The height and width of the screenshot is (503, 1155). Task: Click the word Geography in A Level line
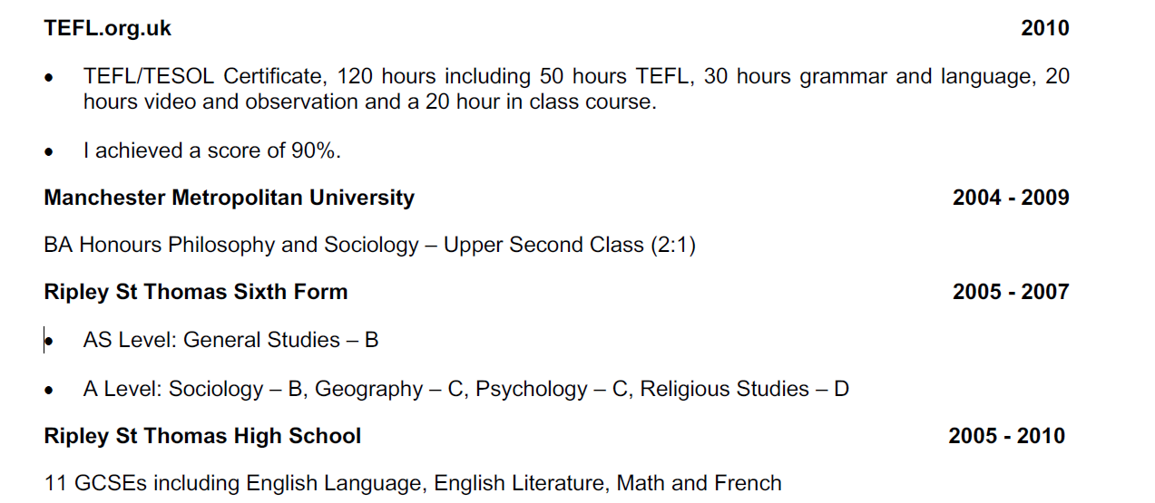(368, 389)
